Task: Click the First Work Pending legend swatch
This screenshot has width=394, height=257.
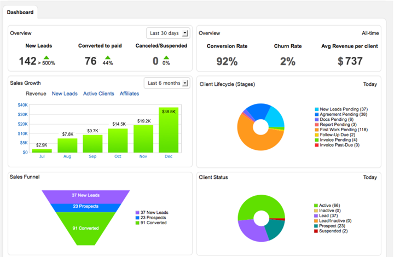Action: coord(317,129)
